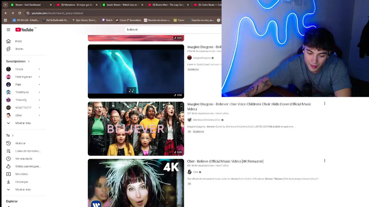The width and height of the screenshot is (369, 207).
Task: Click the browser address bar URL
Action: [x=57, y=13]
